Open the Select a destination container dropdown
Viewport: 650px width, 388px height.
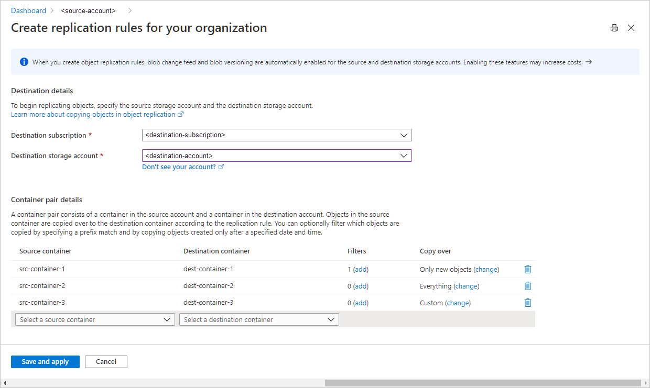pos(331,319)
